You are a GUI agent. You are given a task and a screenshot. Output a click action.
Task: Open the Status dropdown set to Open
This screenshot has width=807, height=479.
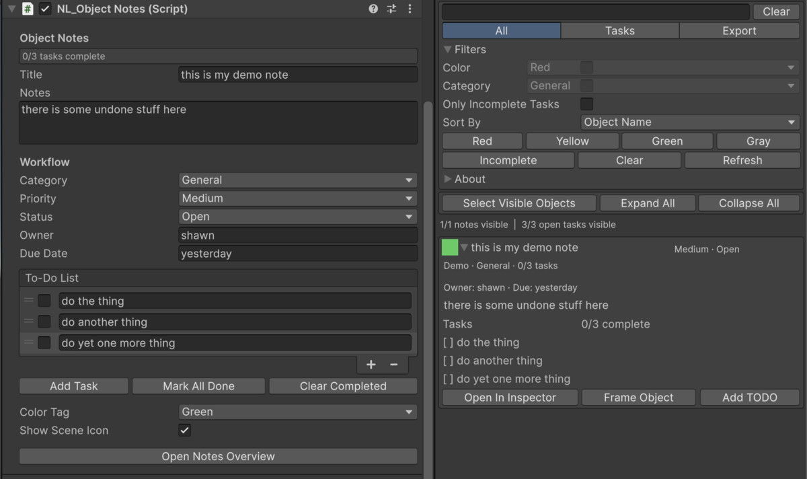coord(298,217)
